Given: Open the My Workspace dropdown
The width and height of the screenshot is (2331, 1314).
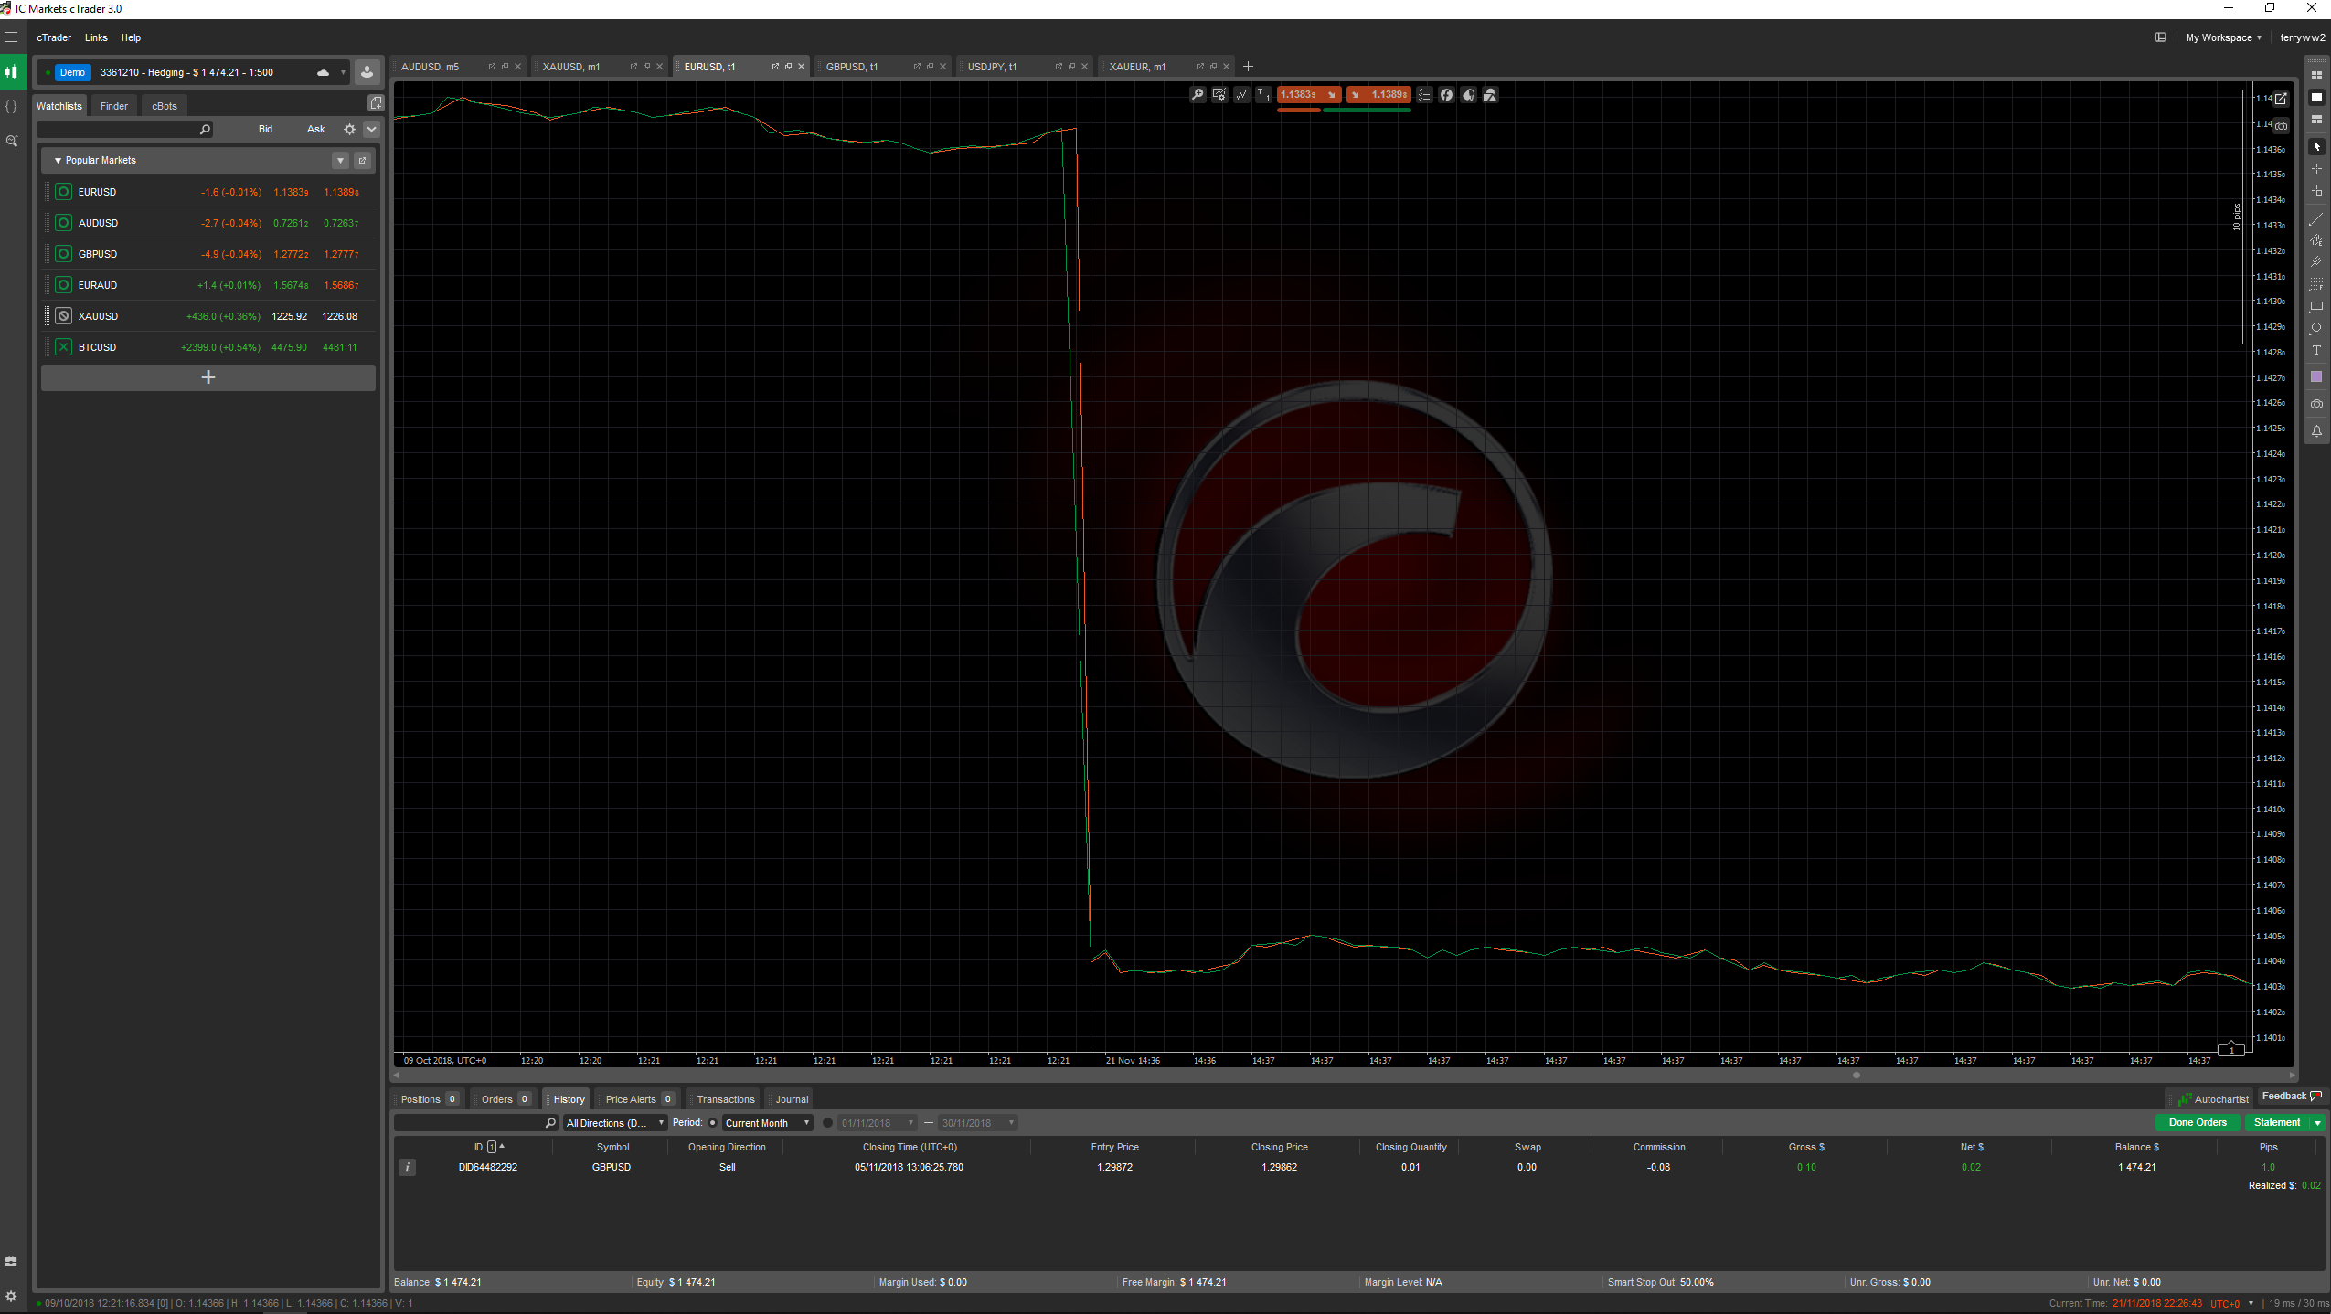Looking at the screenshot, I should tap(2224, 37).
